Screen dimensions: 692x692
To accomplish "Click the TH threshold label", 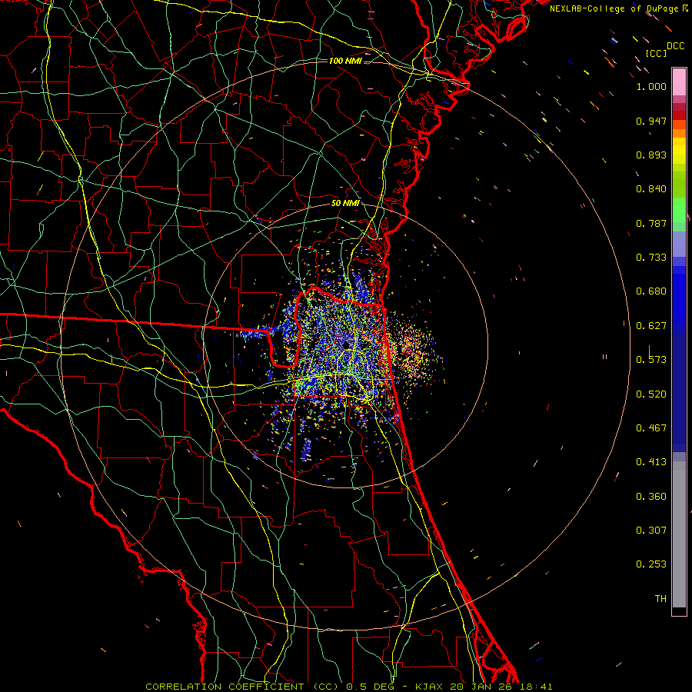I will [x=660, y=599].
